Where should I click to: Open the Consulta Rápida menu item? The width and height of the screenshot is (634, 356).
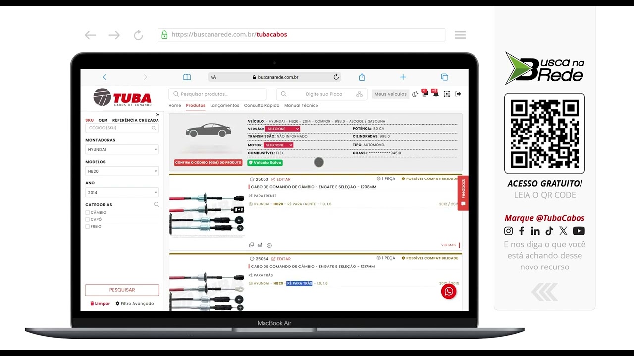pos(262,105)
